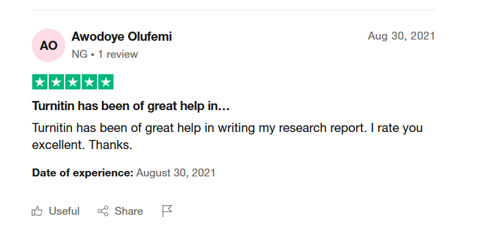Image resolution: width=483 pixels, height=250 pixels.
Task: Mark the review as Useful via label
Action: click(x=64, y=211)
